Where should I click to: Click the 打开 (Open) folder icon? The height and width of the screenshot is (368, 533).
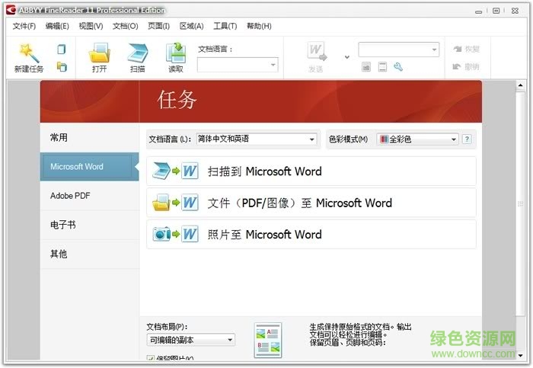point(100,53)
